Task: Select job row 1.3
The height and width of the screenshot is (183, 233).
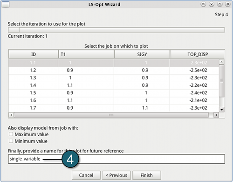Action: pos(114,78)
